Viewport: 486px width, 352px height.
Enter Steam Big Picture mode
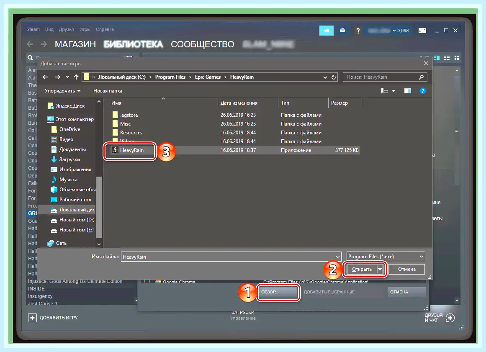coord(422,31)
